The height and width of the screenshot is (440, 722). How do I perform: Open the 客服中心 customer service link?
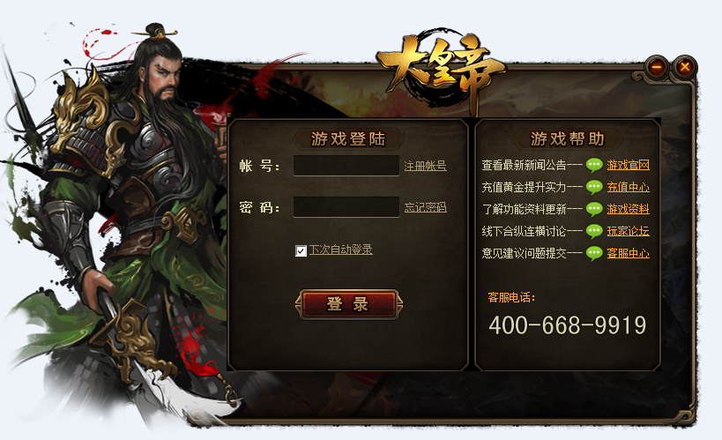pos(628,253)
